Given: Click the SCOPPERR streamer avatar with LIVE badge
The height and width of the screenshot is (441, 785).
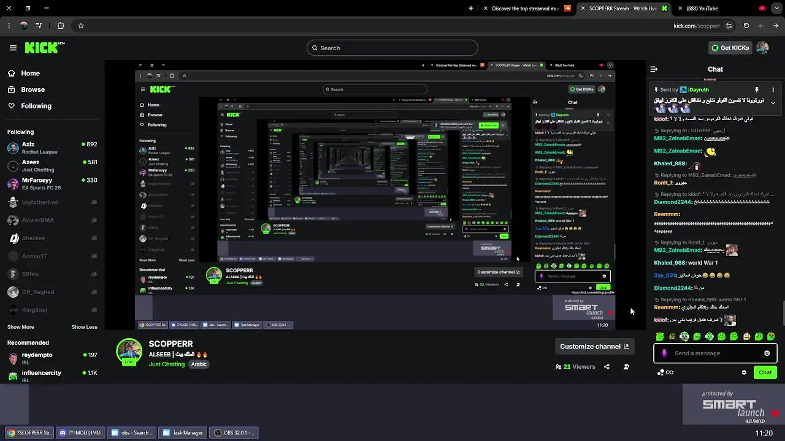Looking at the screenshot, I should click(129, 352).
